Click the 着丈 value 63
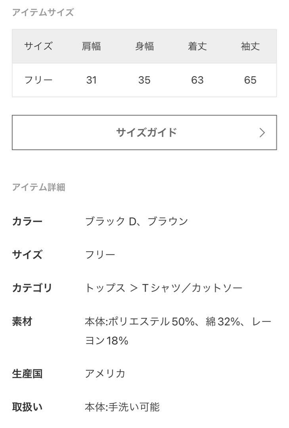 point(197,80)
